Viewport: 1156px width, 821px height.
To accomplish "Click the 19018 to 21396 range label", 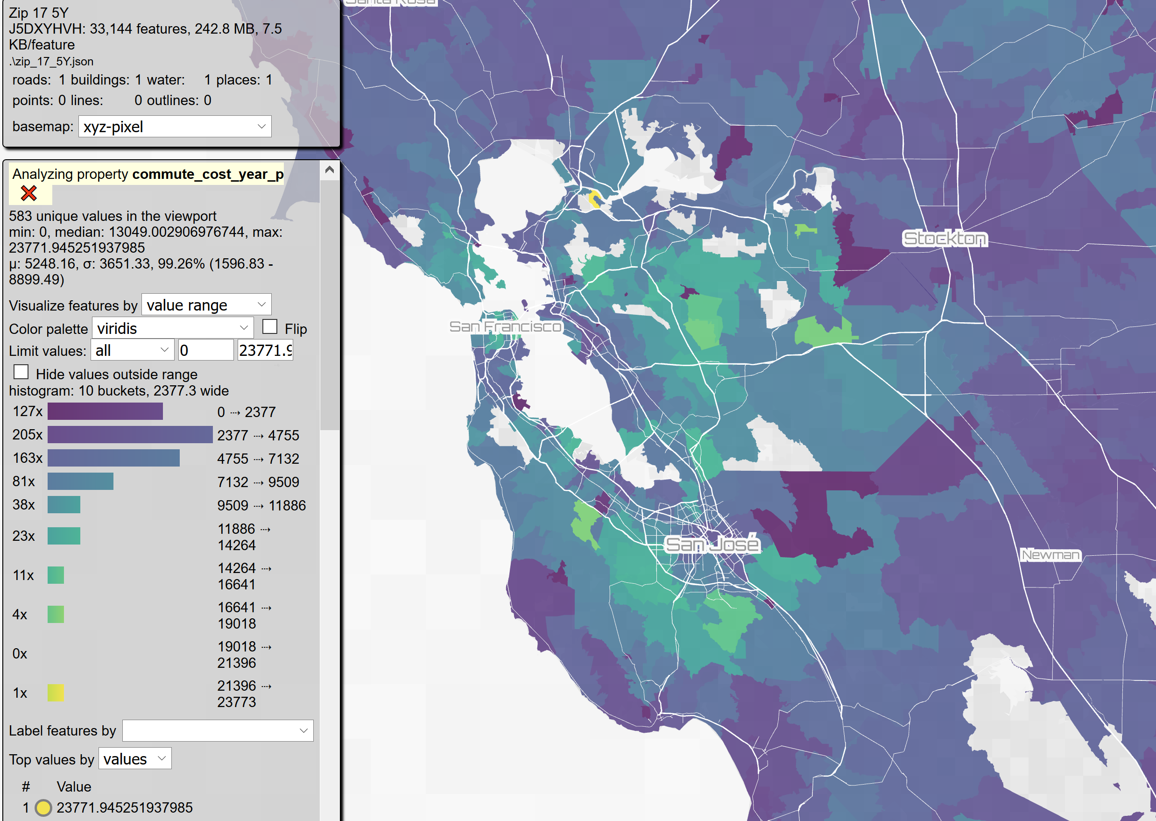I will click(245, 654).
